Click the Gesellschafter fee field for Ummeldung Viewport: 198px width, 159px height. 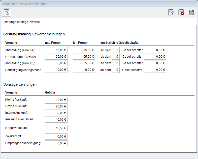click(x=155, y=57)
